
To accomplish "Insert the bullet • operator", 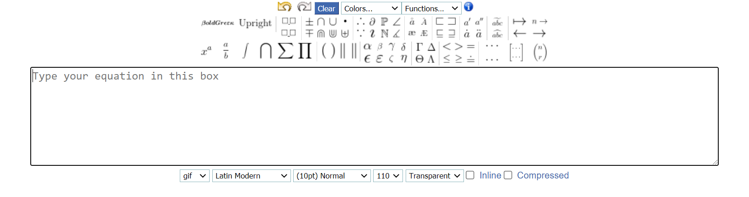I will tap(345, 21).
